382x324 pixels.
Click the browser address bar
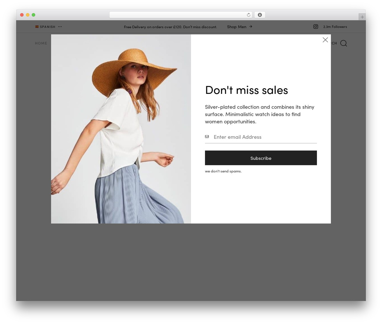pyautogui.click(x=181, y=15)
